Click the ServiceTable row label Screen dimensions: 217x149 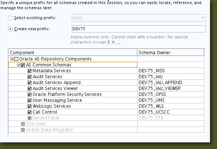point(46,118)
